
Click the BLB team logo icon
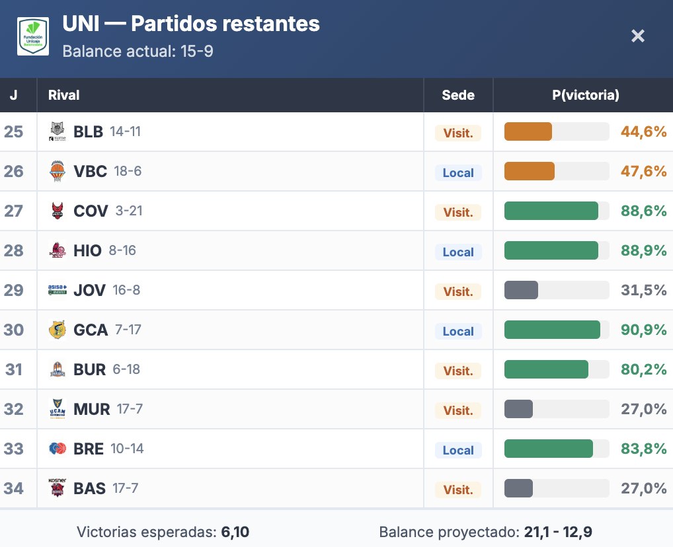pos(58,131)
